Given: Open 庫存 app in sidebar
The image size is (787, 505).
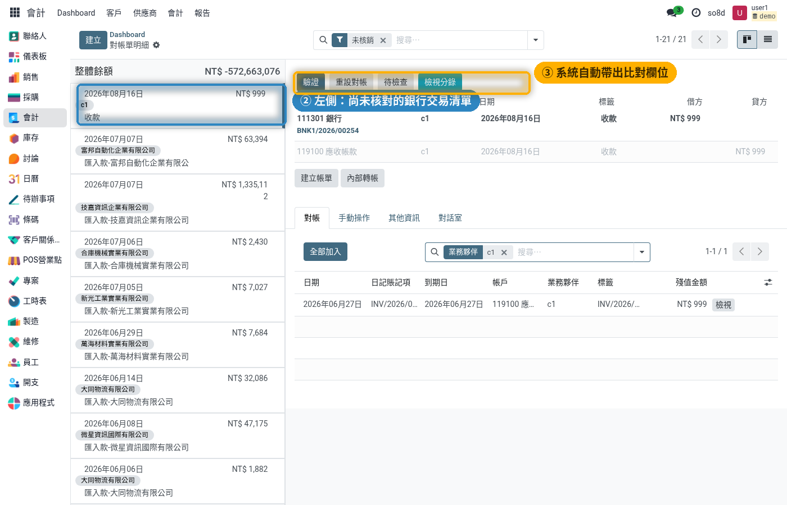Looking at the screenshot, I should pos(35,137).
